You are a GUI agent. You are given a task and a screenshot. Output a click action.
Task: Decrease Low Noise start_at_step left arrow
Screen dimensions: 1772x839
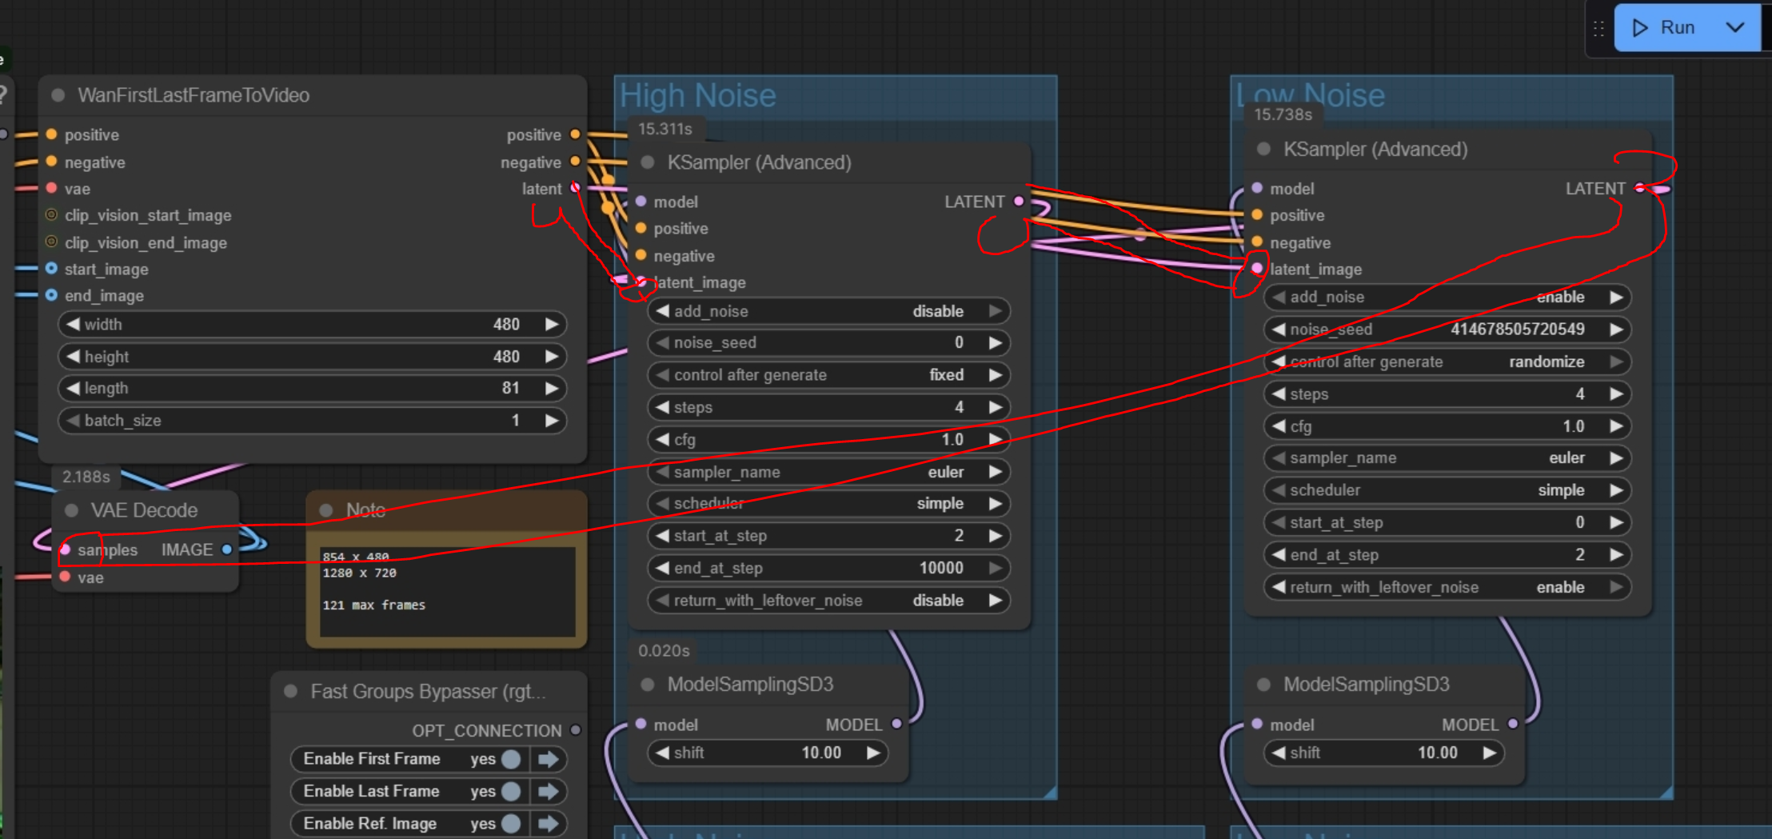pos(1279,522)
